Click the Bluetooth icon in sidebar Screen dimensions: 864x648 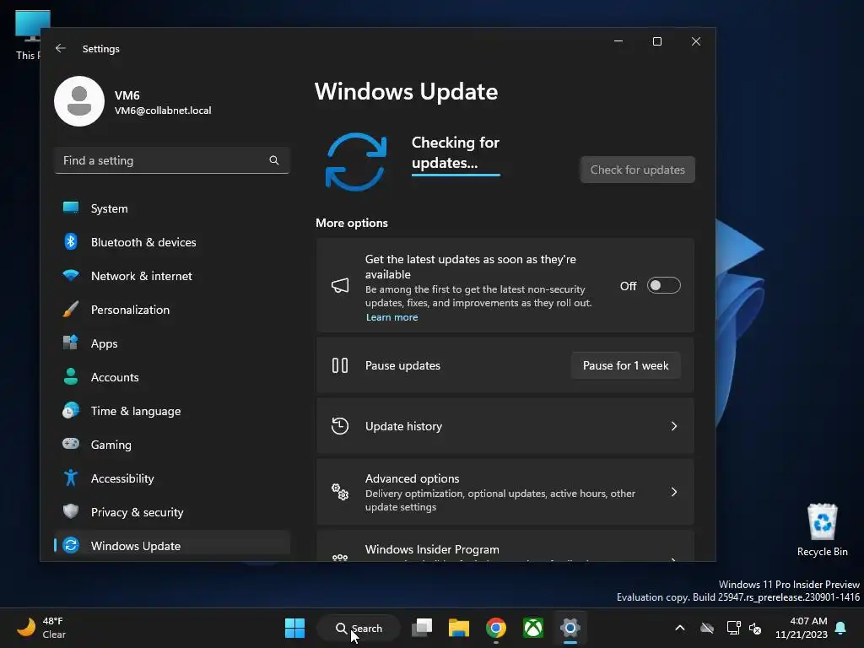[71, 241]
